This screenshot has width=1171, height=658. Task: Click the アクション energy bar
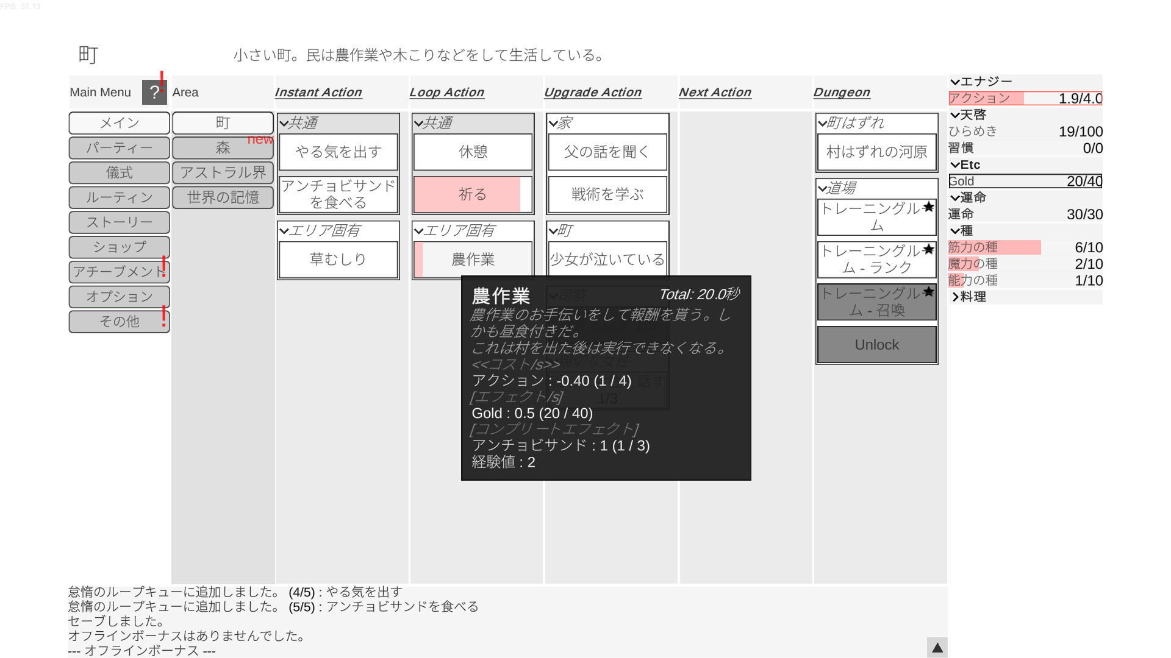tap(1025, 98)
